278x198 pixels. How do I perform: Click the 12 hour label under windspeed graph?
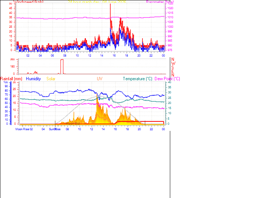tap(90, 55)
